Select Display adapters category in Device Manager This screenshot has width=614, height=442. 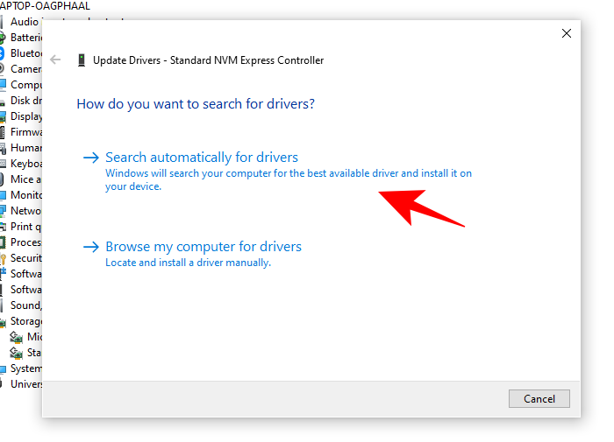click(x=26, y=116)
